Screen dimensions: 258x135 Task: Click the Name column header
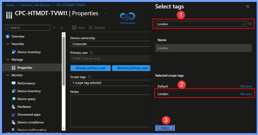(x=162, y=40)
